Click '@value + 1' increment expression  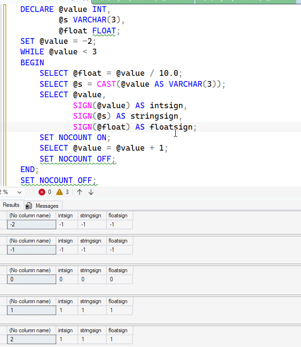tap(140, 148)
